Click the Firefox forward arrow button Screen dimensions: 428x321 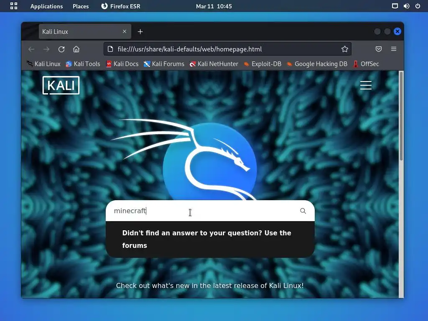click(46, 49)
